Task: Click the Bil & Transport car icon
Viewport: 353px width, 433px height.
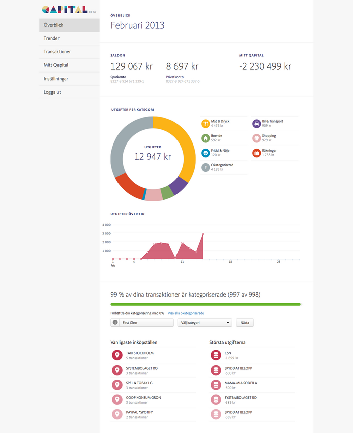Action: pos(257,124)
